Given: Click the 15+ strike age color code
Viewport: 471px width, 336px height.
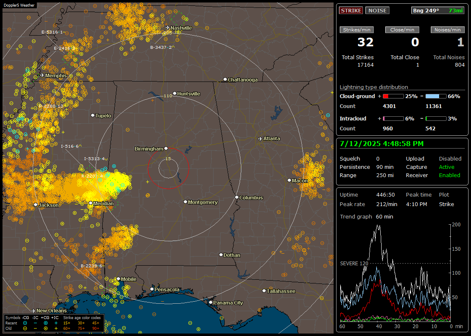Looking at the screenshot, I should [67, 323].
